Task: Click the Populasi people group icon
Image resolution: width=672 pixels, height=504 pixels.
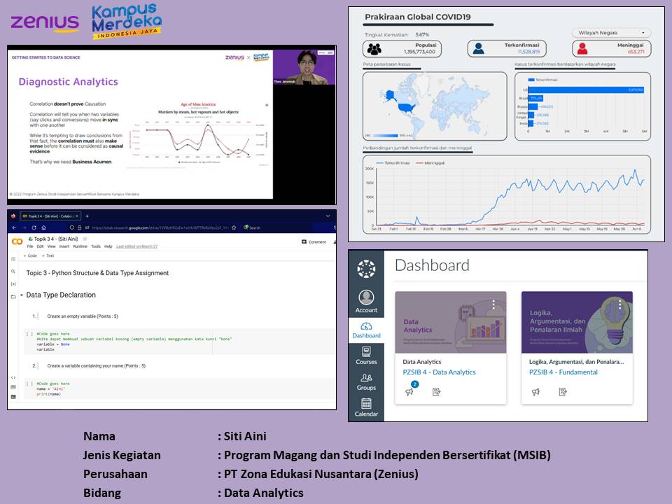Action: click(374, 49)
